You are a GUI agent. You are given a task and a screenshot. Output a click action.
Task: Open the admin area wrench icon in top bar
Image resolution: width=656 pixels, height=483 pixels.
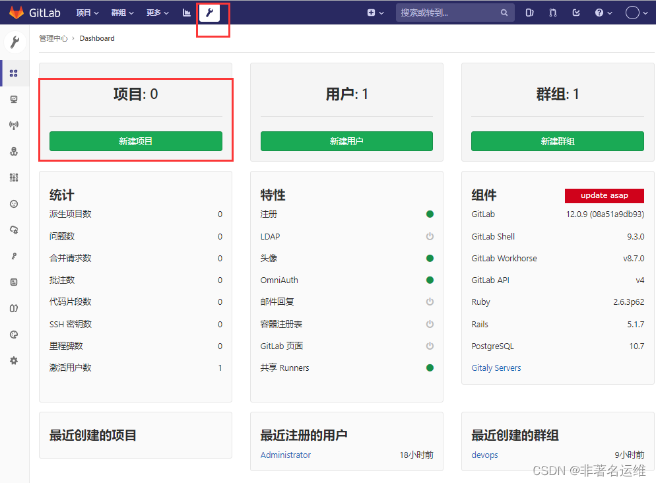click(x=210, y=13)
